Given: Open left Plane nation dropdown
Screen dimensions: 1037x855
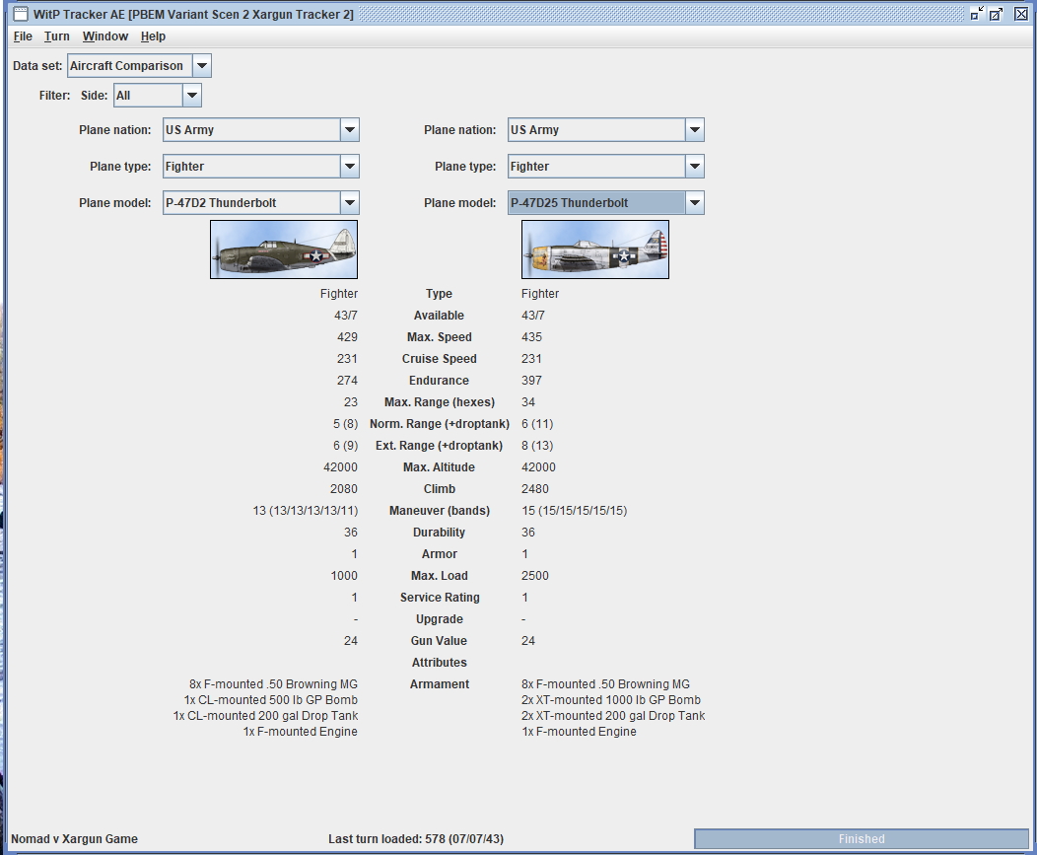Looking at the screenshot, I should [x=350, y=130].
